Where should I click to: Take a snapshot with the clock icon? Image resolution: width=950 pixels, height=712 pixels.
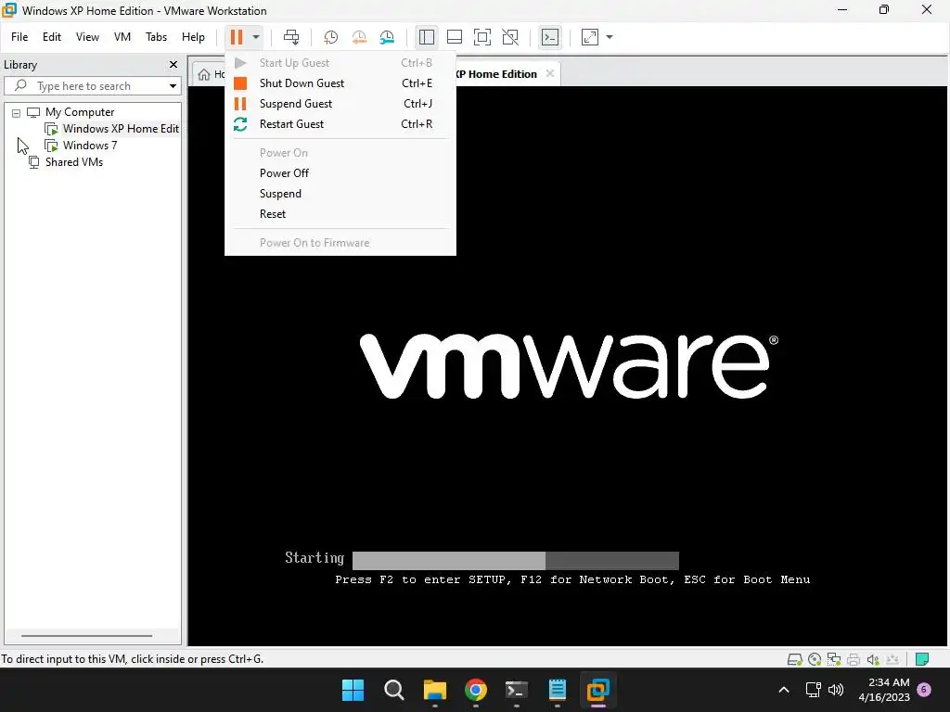(331, 37)
